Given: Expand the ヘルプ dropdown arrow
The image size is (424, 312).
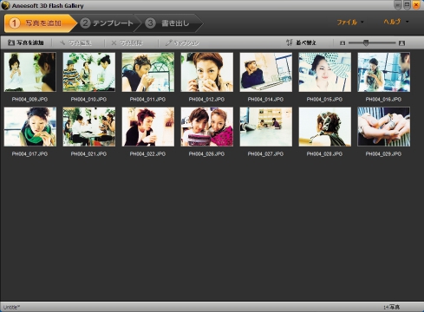Looking at the screenshot, I should tap(407, 22).
